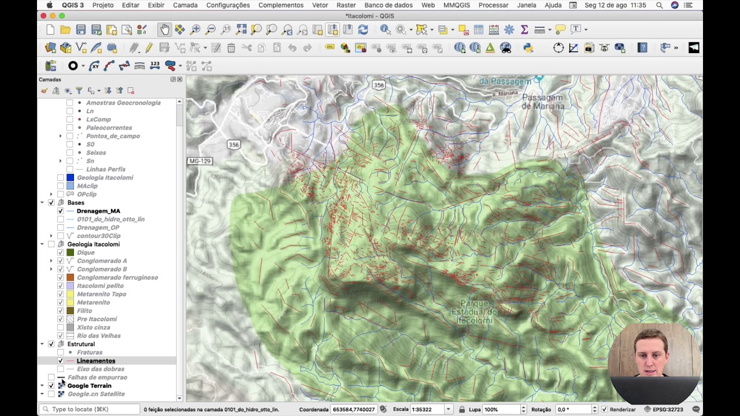Screen dimensions: 740x416
Task: Open the advanced digitizing black circle tool
Action: click(x=73, y=66)
